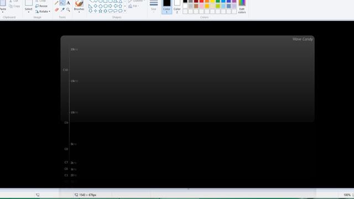Open the Rotate dropdown
The image size is (354, 199).
[43, 11]
